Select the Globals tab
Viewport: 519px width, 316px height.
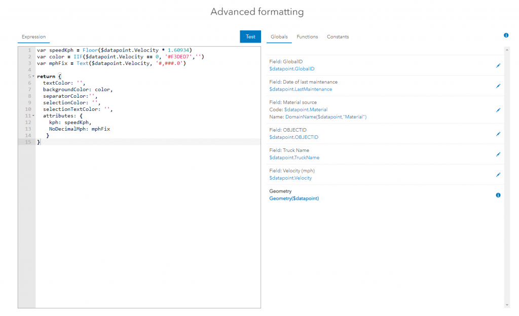point(279,37)
